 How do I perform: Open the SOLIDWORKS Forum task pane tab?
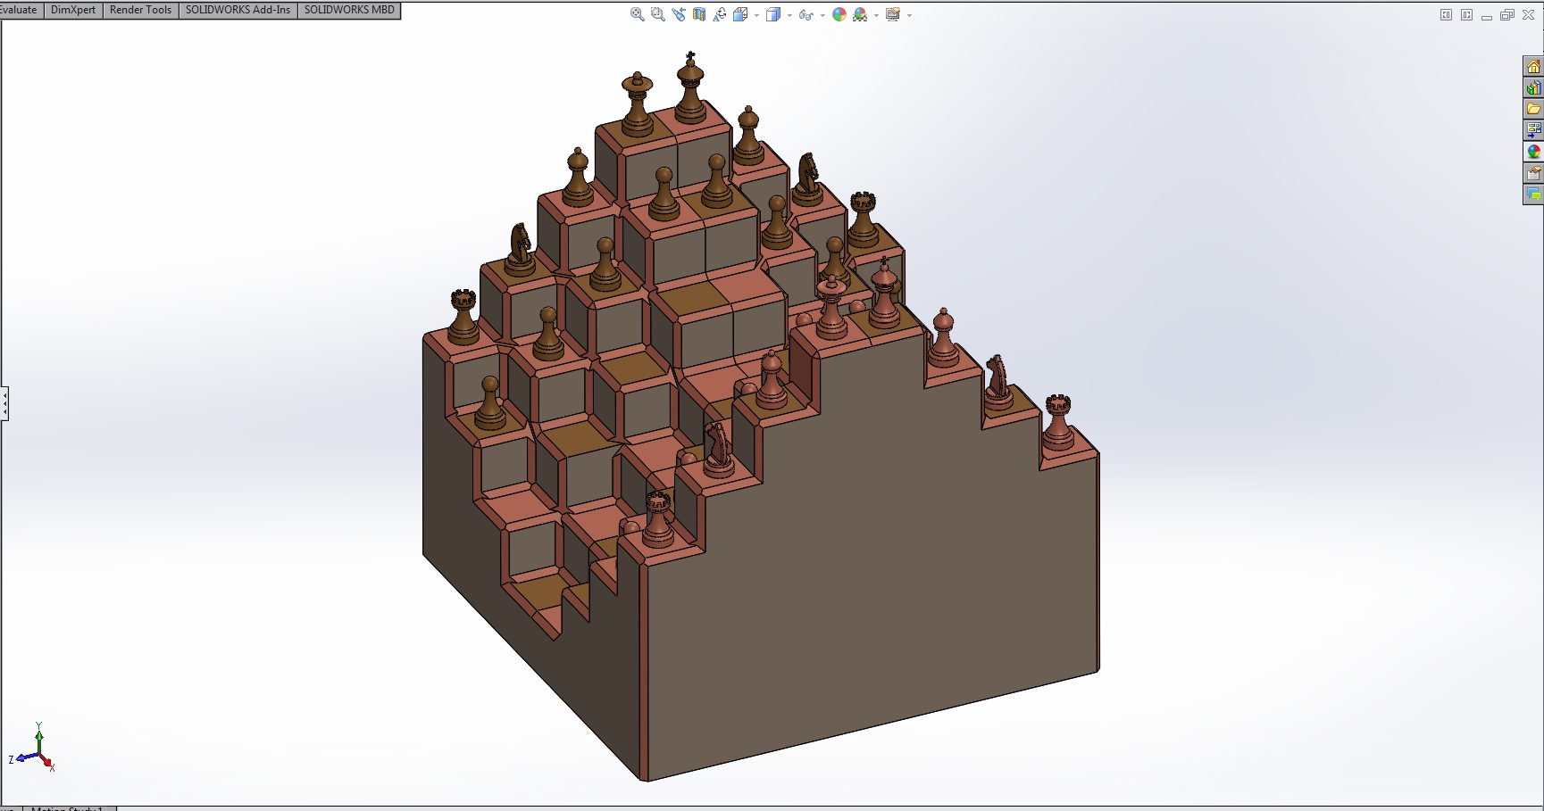[1533, 194]
